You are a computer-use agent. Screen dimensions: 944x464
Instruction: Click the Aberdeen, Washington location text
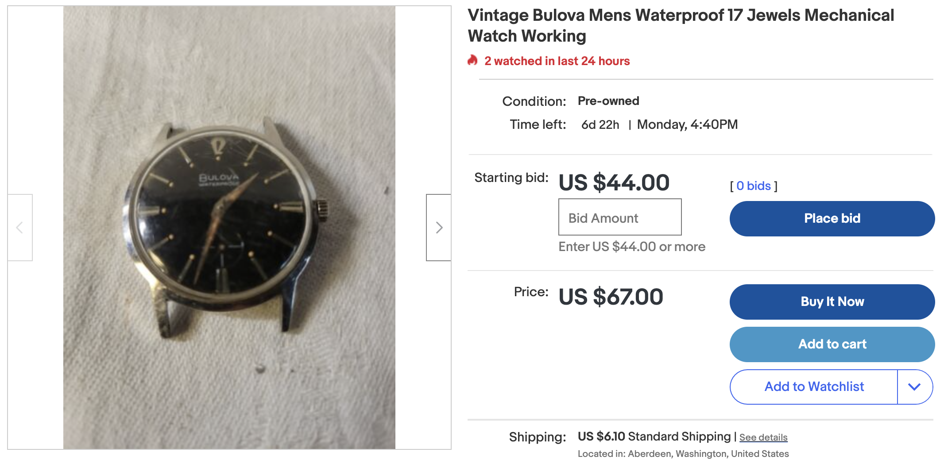[x=683, y=454]
